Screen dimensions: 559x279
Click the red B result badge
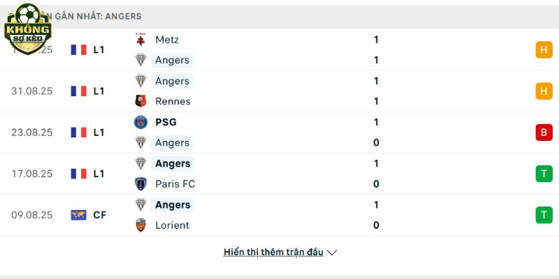tap(544, 133)
